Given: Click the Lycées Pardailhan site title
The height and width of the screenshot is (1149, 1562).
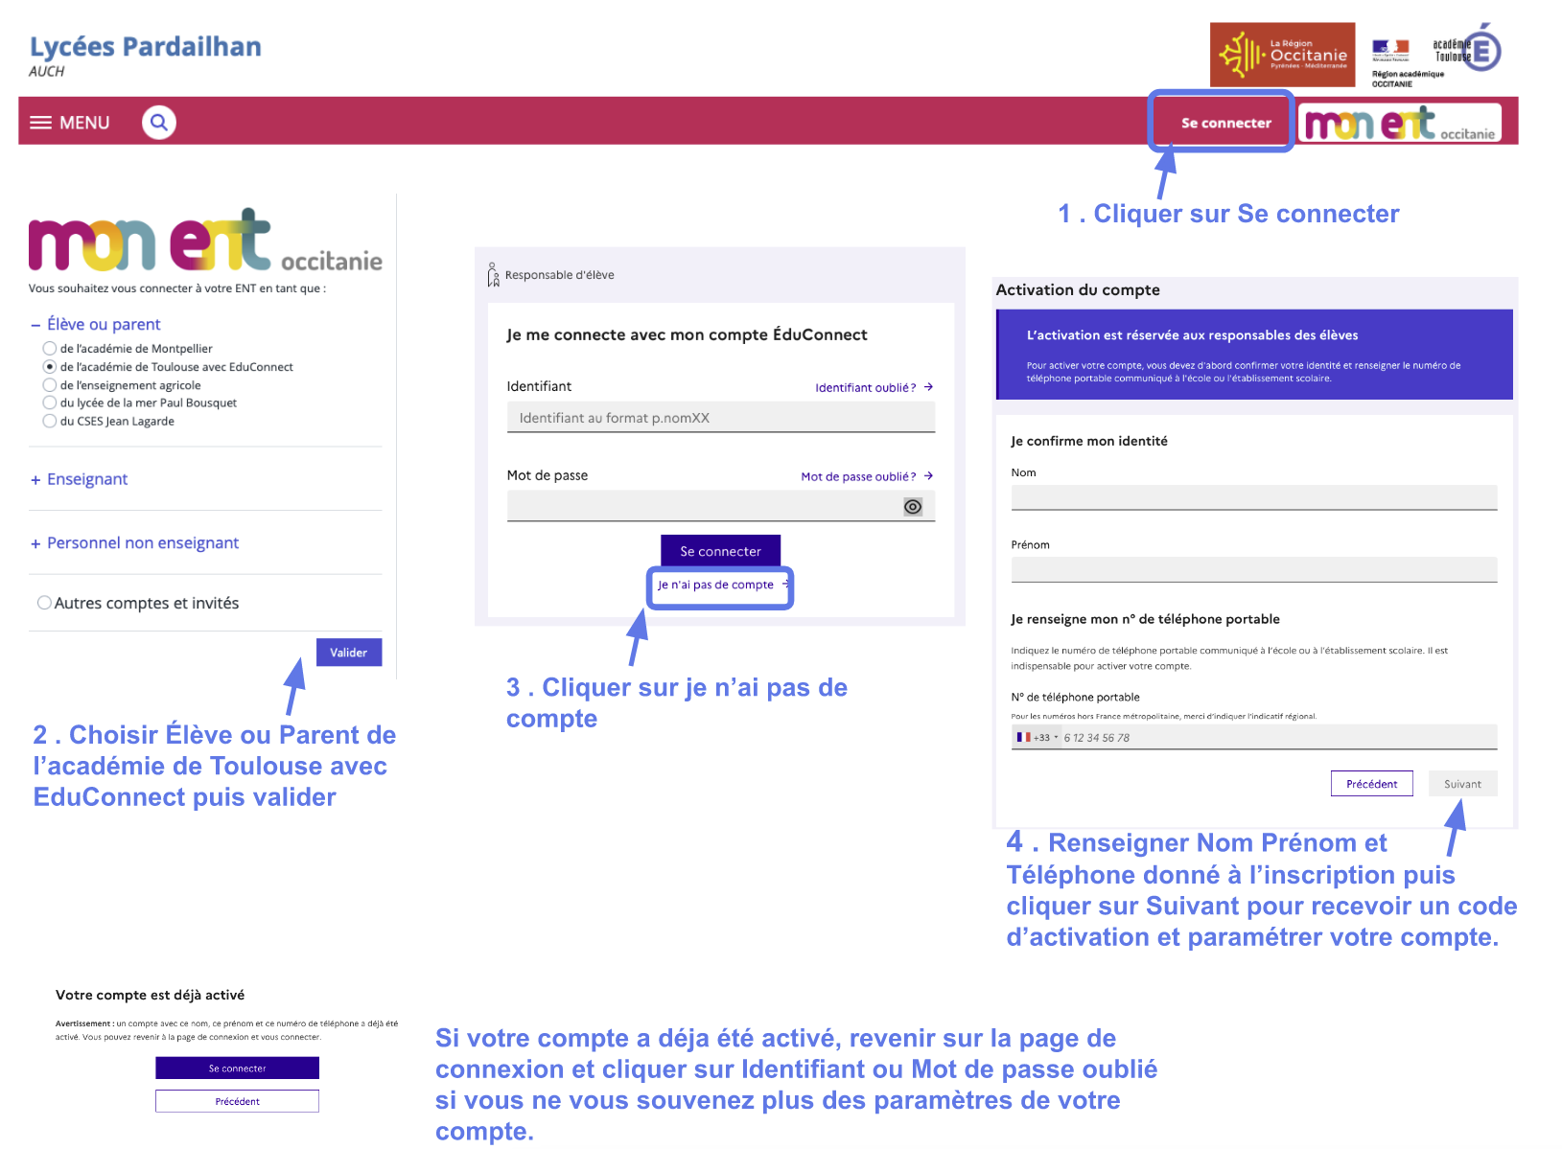Looking at the screenshot, I should (x=145, y=47).
